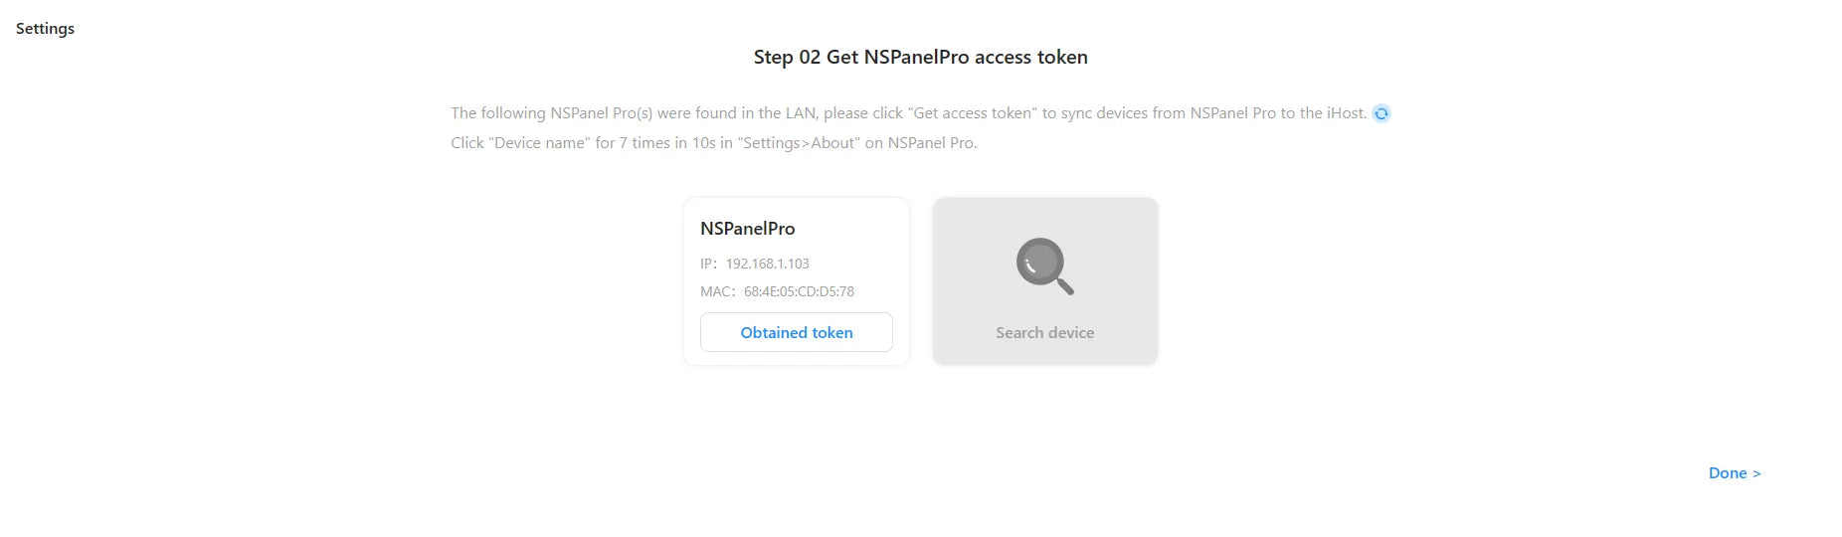Click the "NSPanel Pro to the iHost" text
This screenshot has height=537, width=1842.
pos(1278,113)
